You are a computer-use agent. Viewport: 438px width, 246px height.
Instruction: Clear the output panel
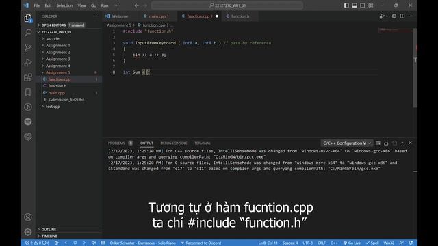378,143
